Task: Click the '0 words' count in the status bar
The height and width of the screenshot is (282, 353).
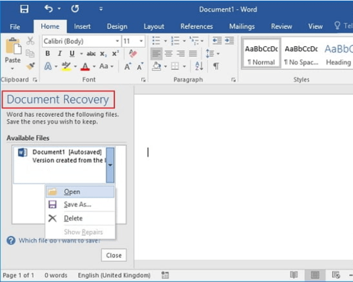Action: click(x=56, y=275)
